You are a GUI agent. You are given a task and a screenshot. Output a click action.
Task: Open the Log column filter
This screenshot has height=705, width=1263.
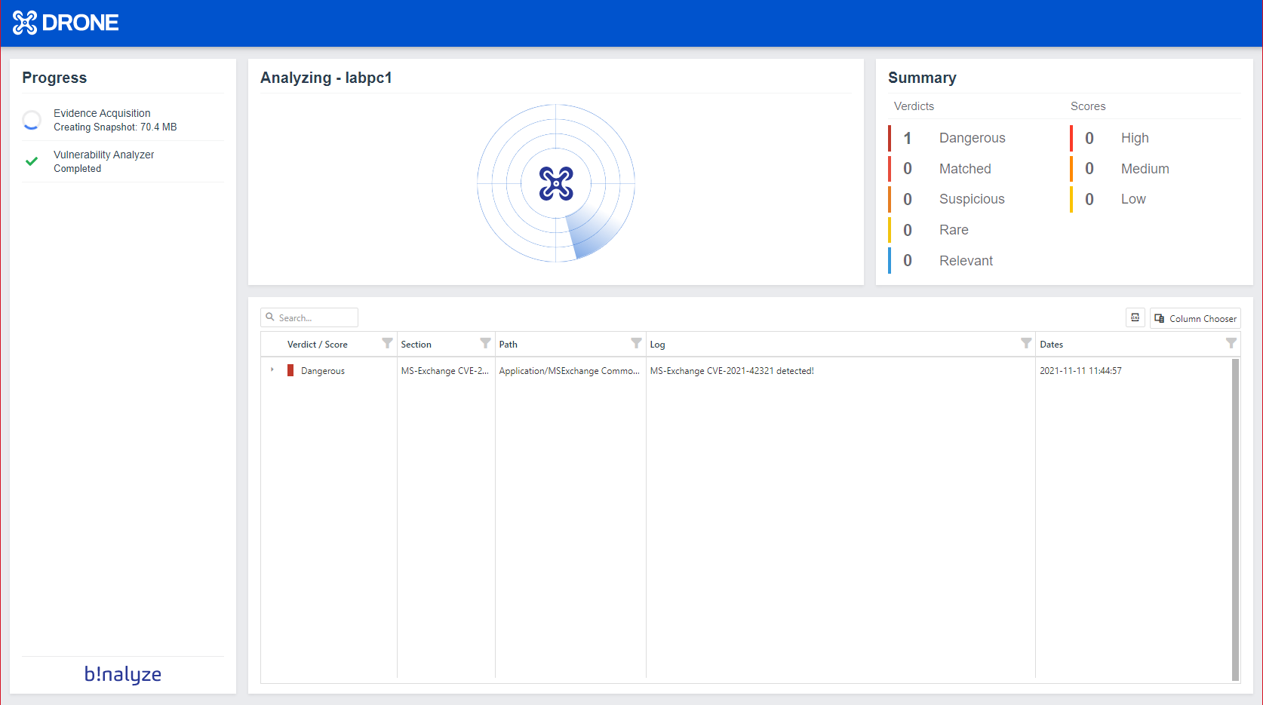coord(1025,344)
